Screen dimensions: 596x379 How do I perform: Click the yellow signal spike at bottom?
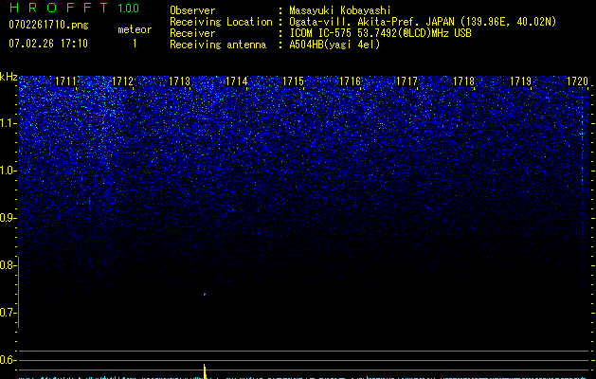(205, 371)
